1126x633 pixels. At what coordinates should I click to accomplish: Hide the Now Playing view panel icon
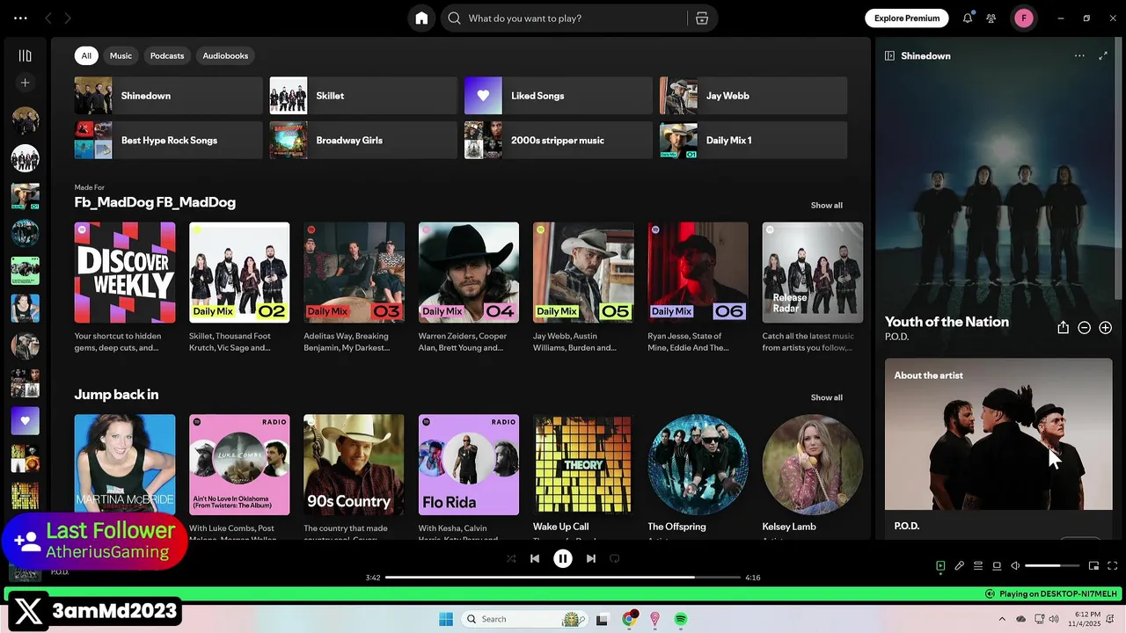point(889,55)
